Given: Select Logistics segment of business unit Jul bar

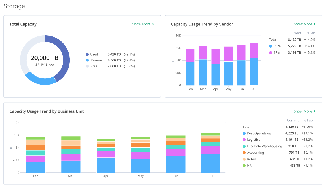Looking at the screenshot, I should click(x=210, y=150).
